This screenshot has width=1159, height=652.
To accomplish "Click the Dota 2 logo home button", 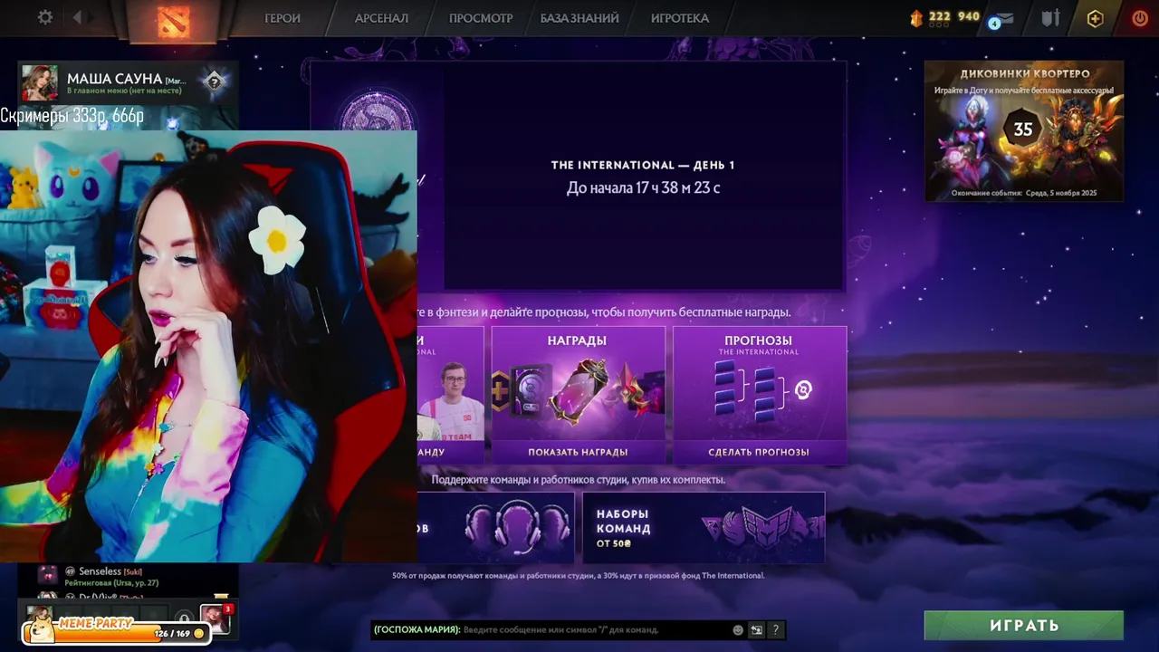I will pyautogui.click(x=173, y=20).
